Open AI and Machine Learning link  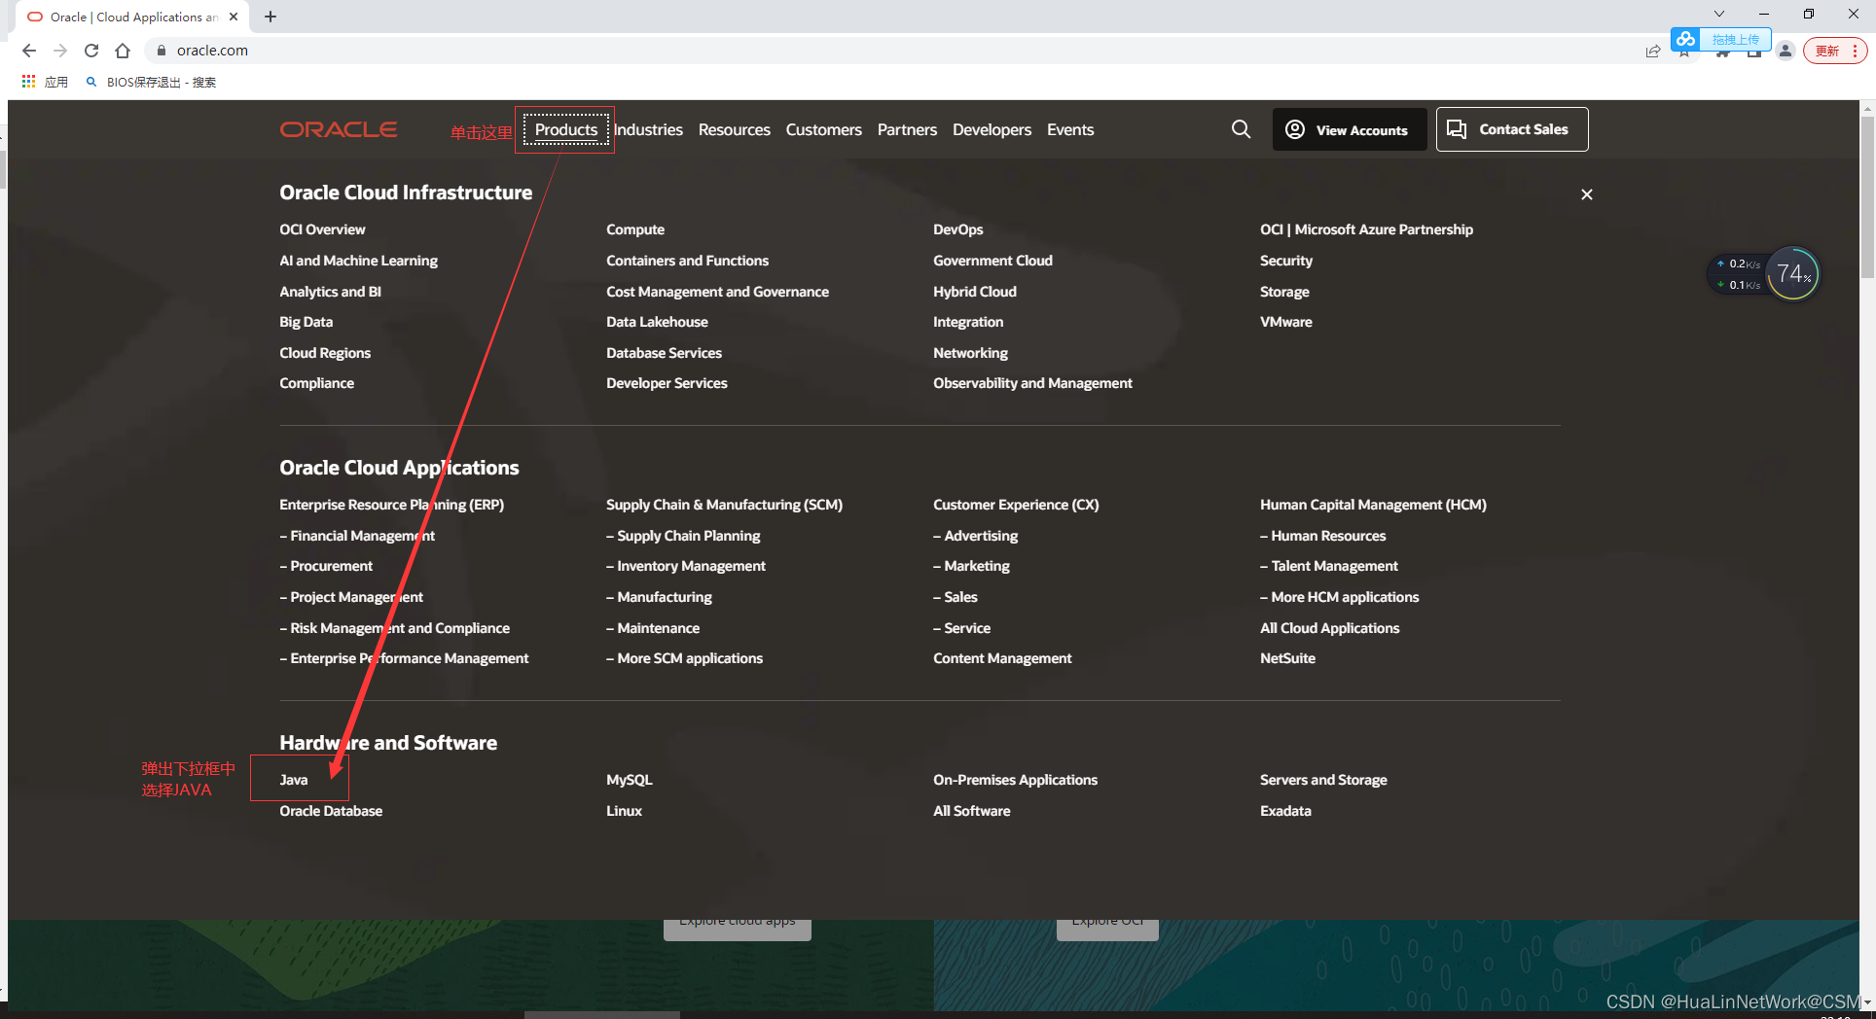click(x=358, y=261)
